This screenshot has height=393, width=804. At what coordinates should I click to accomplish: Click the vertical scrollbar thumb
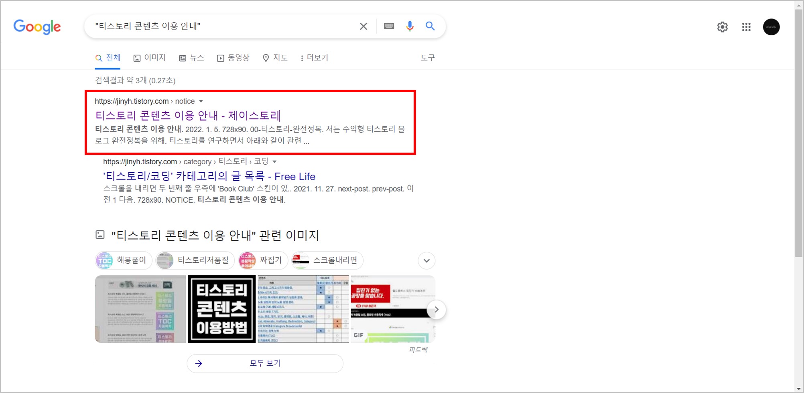click(799, 132)
